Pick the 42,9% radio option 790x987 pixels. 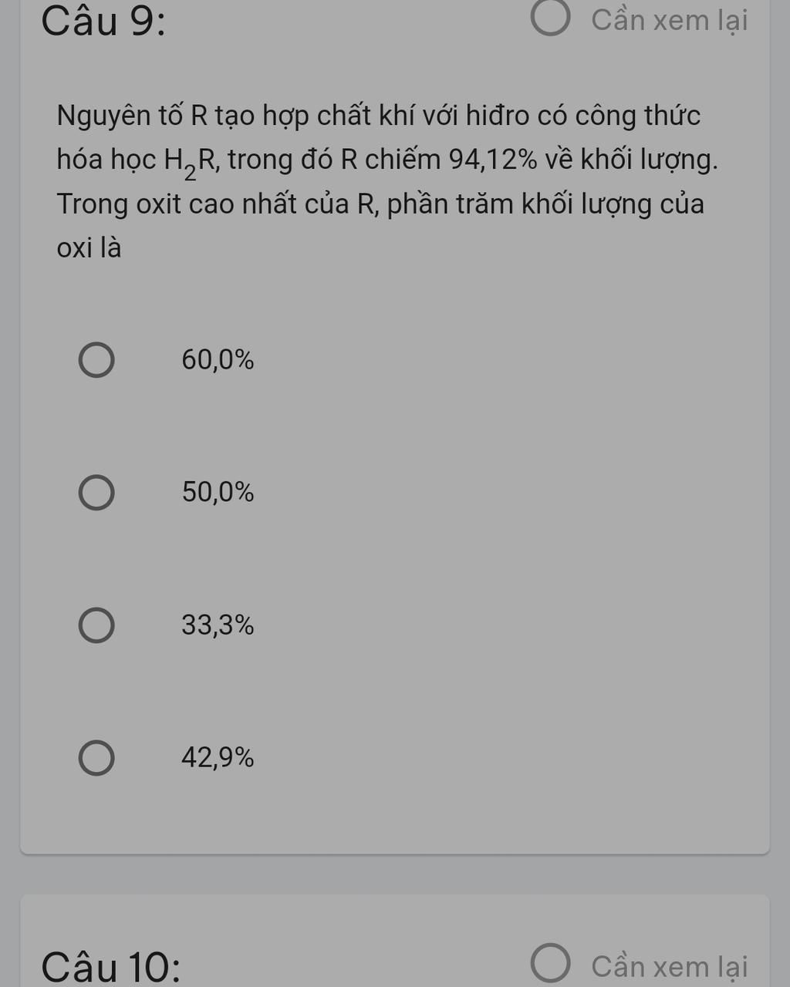tap(96, 758)
